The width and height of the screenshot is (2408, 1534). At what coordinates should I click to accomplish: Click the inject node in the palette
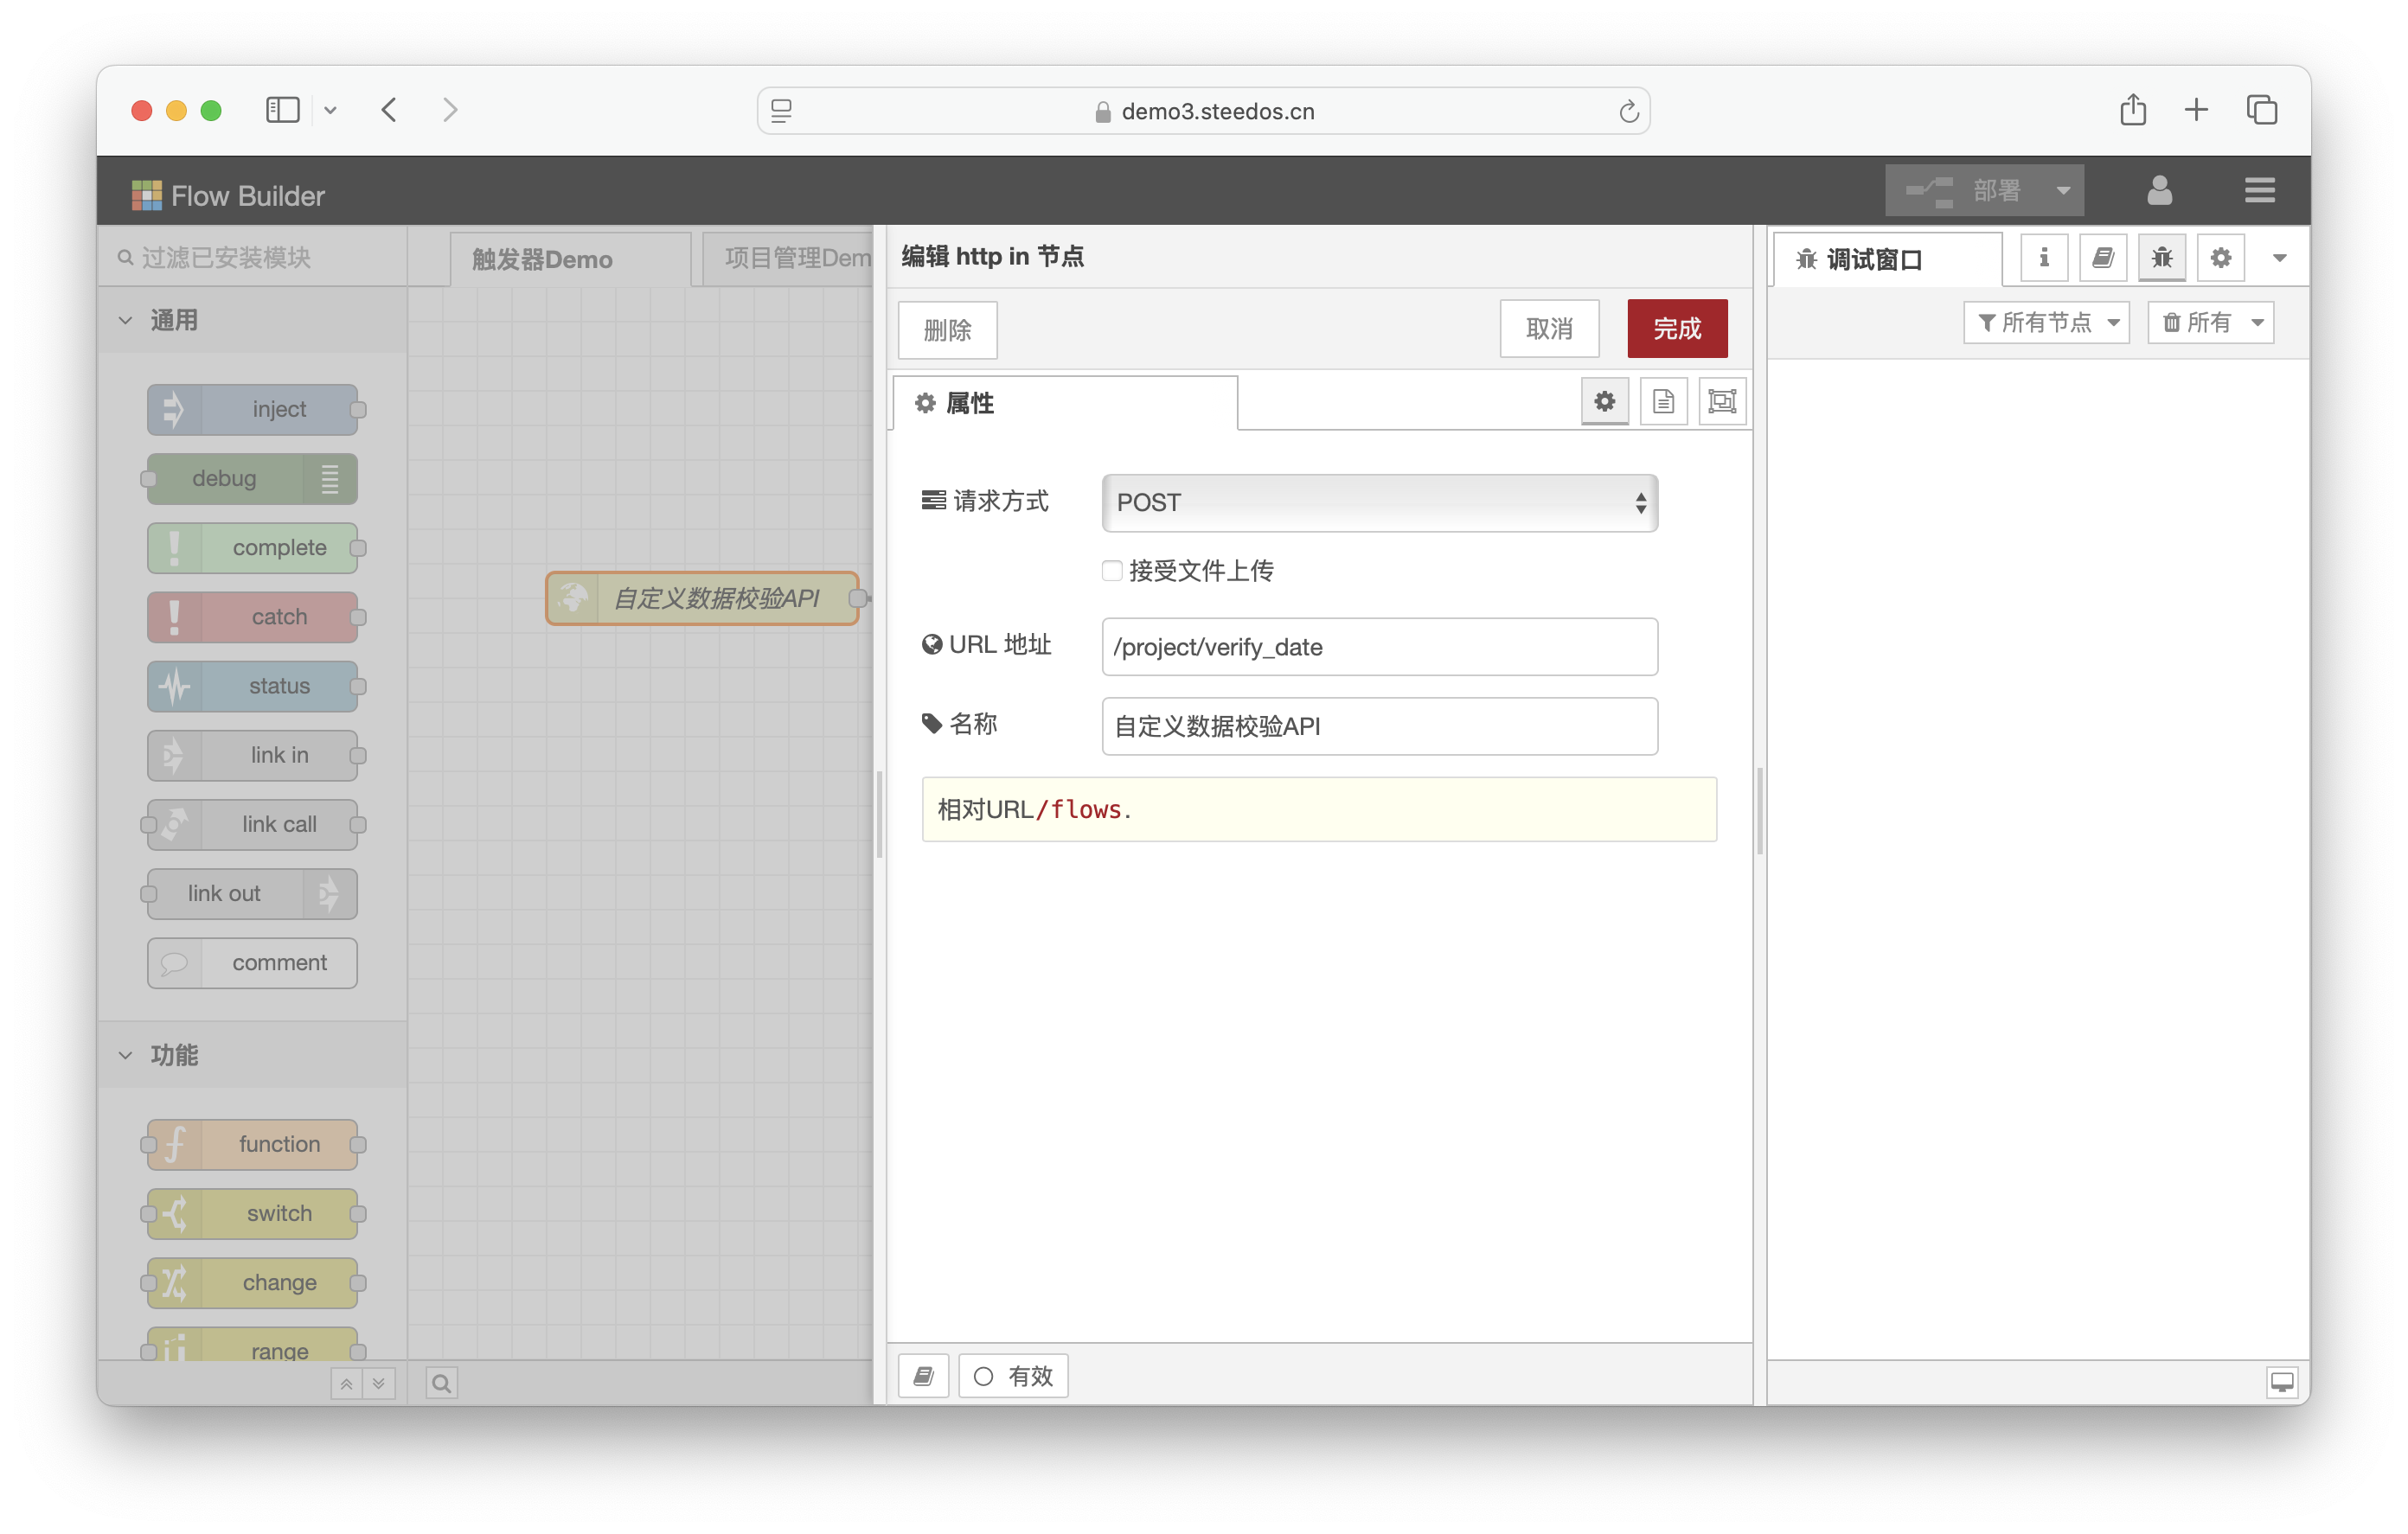click(253, 410)
